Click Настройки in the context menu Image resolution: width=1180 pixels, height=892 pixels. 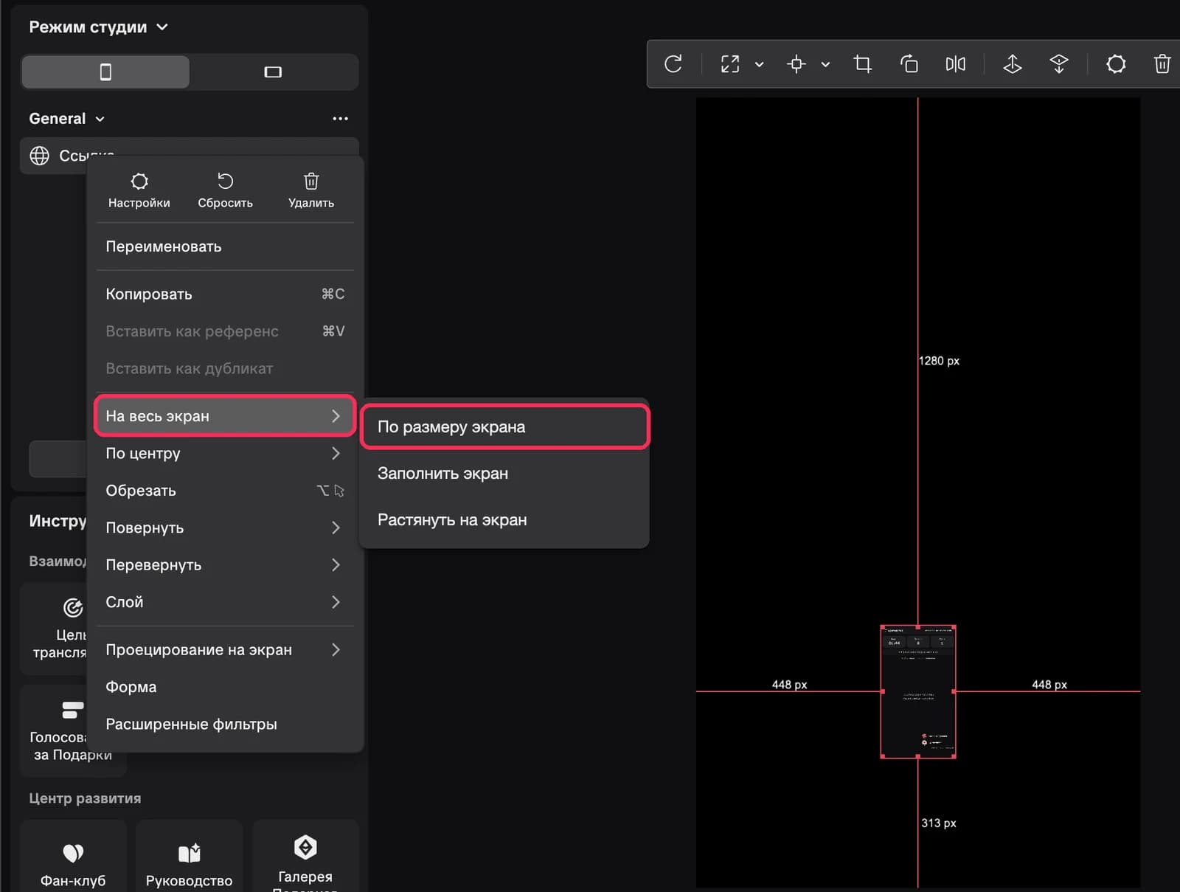[139, 190]
